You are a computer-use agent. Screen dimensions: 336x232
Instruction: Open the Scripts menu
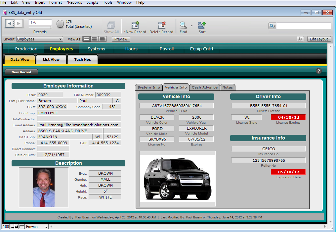pyautogui.click(x=92, y=2)
